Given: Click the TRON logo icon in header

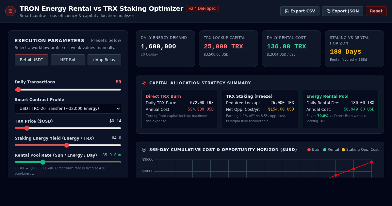Looking at the screenshot, I should point(10,11).
